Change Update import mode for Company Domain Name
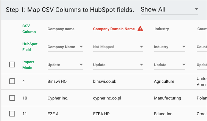The image size is (207, 121). click(x=118, y=65)
